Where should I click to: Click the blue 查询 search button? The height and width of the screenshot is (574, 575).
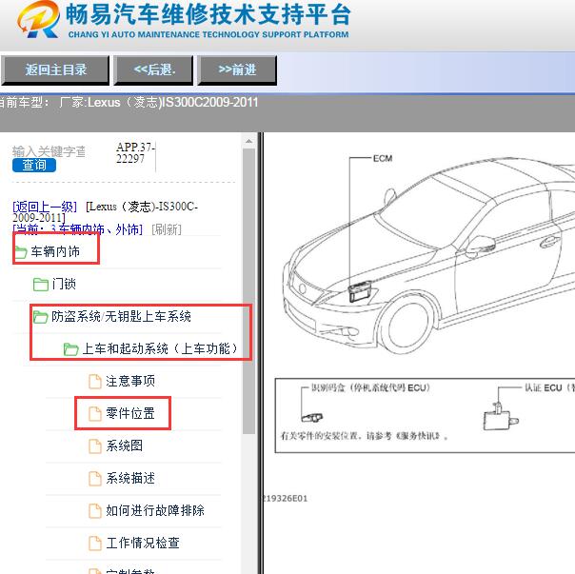(x=34, y=165)
